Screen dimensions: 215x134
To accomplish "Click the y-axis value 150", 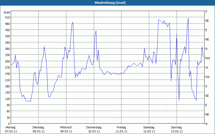I will (8, 92).
